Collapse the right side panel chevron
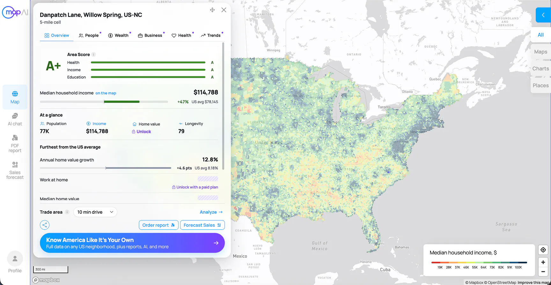The height and width of the screenshot is (285, 551). coord(543,15)
